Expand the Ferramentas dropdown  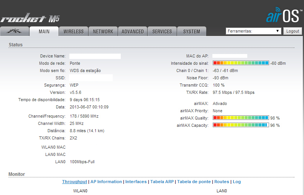click(x=253, y=31)
